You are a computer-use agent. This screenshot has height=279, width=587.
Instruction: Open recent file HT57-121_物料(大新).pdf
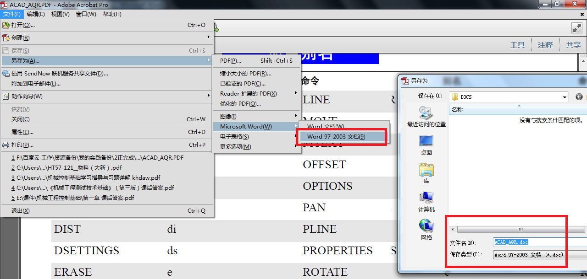[x=107, y=167]
